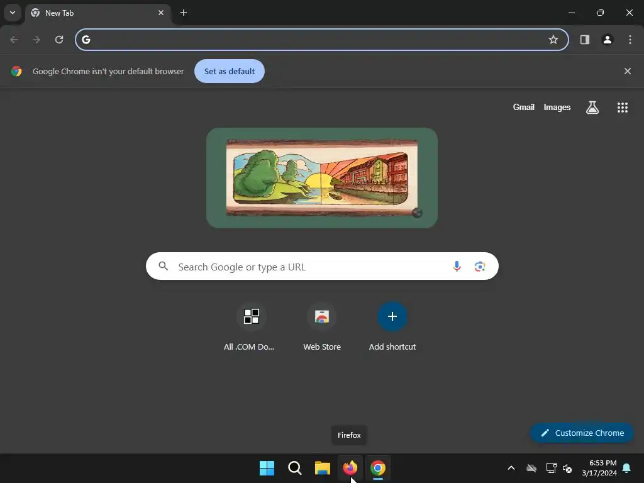
Task: Open Windows taskbar search
Action: tap(294, 468)
